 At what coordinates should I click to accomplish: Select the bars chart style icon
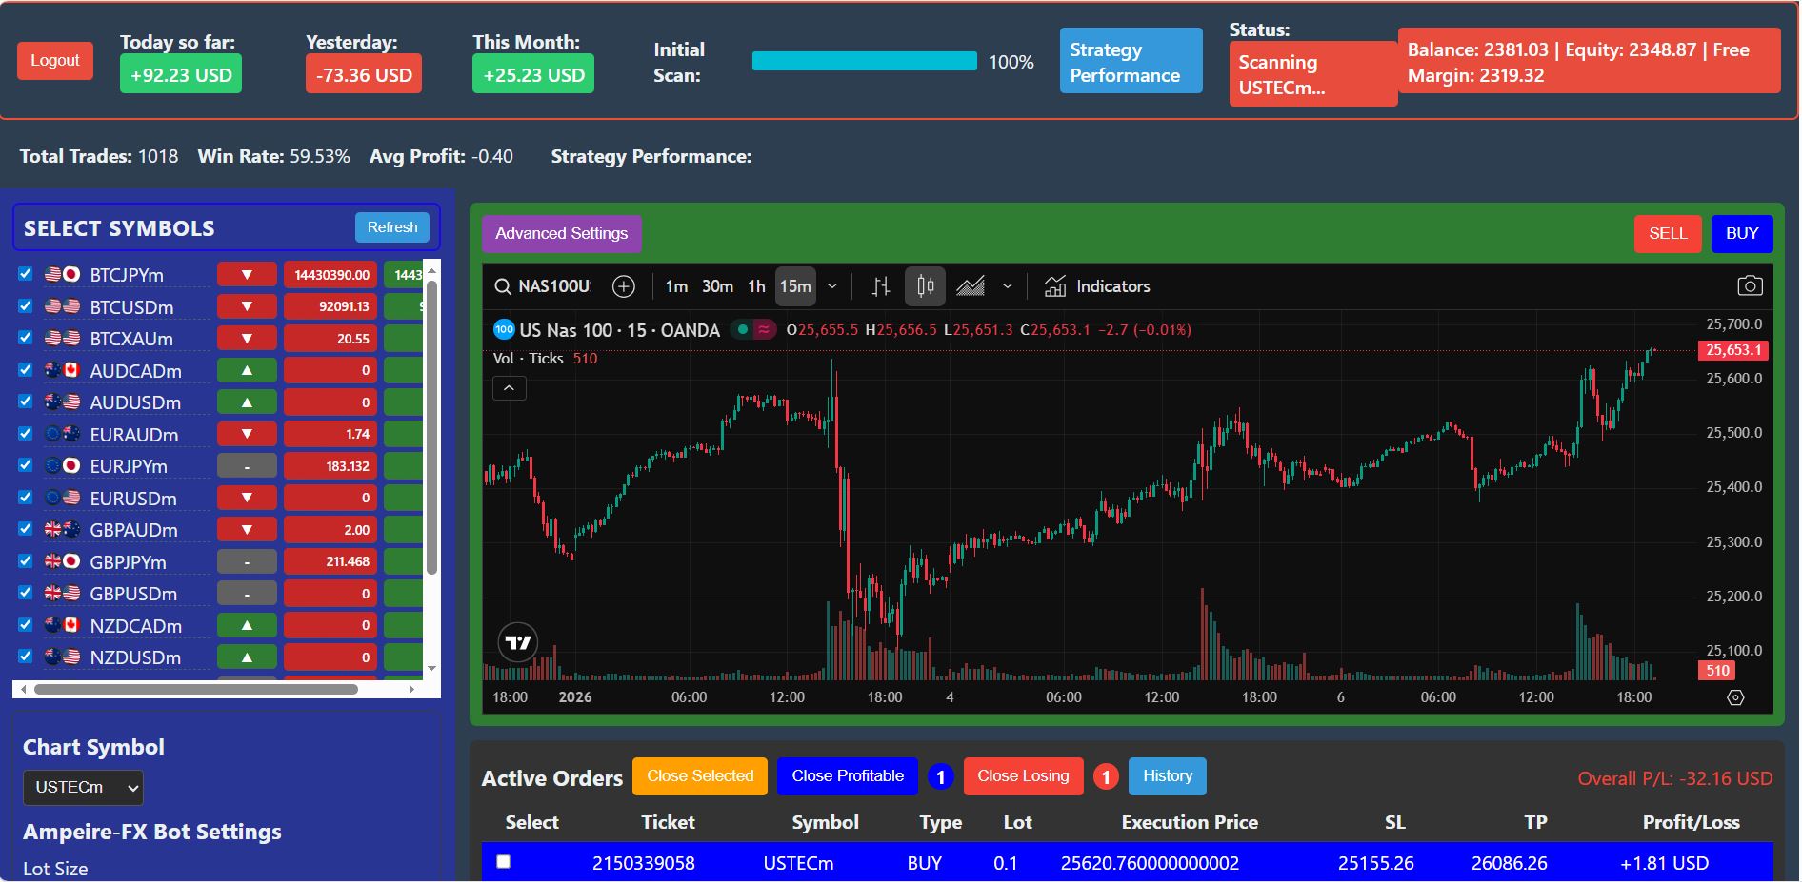pos(881,286)
